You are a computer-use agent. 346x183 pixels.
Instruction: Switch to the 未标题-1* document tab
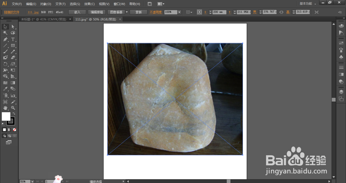44,19
